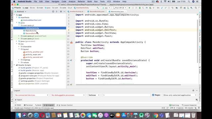Click the Git: master branch status entry

[x=189, y=108]
